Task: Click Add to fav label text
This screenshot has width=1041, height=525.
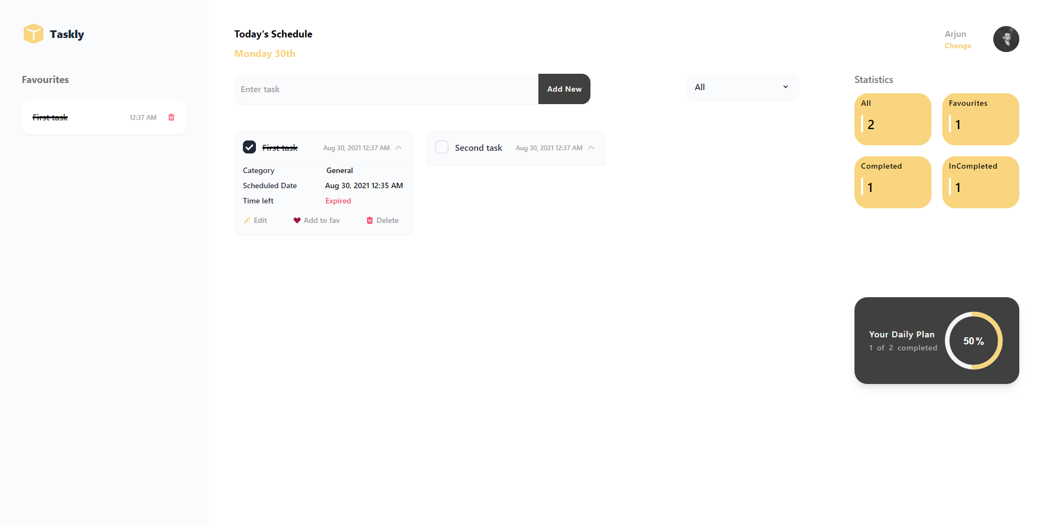Action: 322,220
